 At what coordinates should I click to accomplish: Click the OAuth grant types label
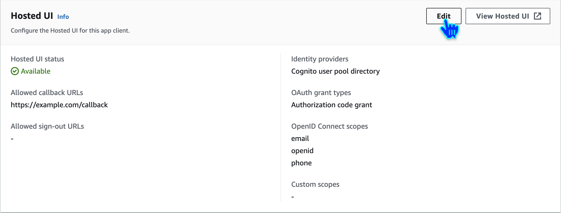pyautogui.click(x=321, y=93)
